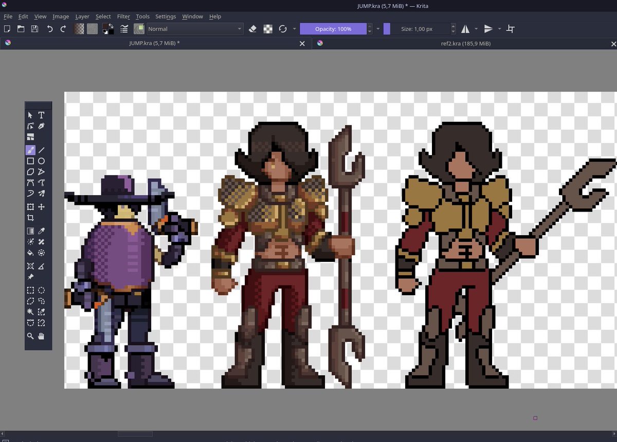Select the Ellipse shape tool
Viewport: 617px width, 442px height.
(41, 161)
